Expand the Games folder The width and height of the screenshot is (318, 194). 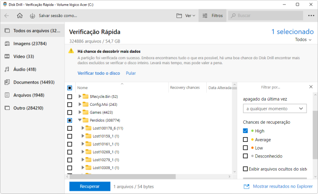pyautogui.click(x=80, y=112)
